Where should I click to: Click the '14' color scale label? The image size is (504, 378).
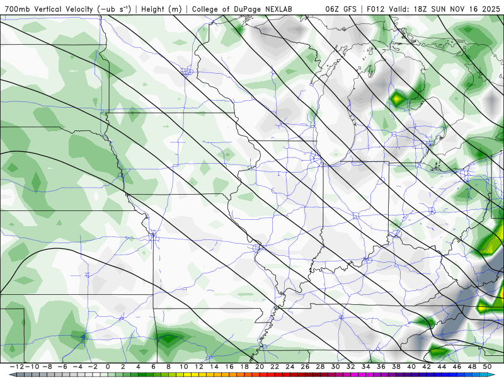tap(214, 367)
